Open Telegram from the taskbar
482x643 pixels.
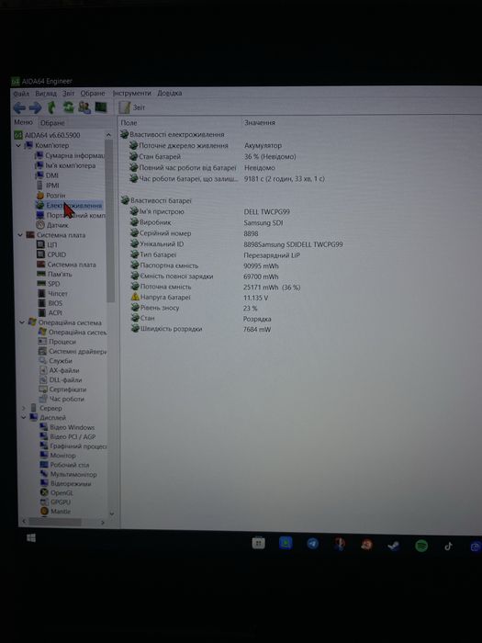[313, 544]
